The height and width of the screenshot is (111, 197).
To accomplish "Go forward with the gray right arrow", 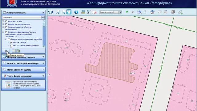I will 133,12.
